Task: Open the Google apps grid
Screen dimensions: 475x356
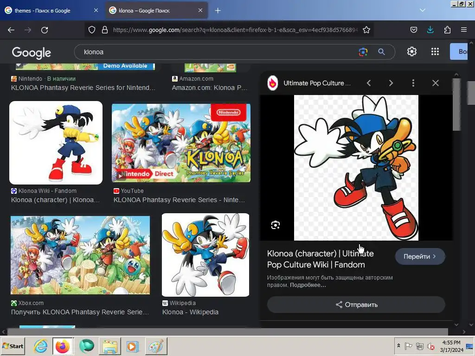Action: [x=435, y=52]
